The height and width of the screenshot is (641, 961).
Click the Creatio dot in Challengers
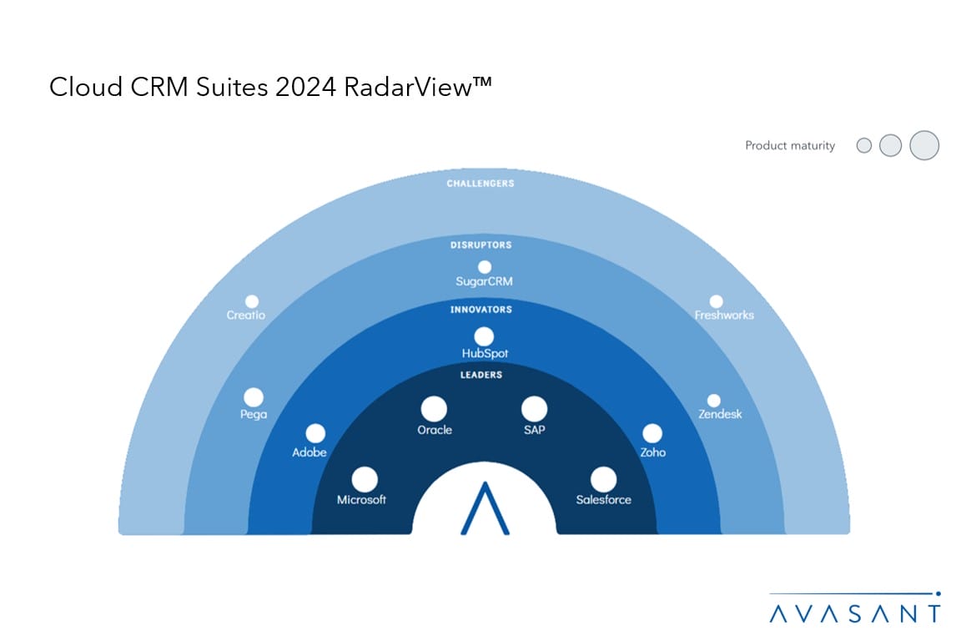tap(252, 301)
